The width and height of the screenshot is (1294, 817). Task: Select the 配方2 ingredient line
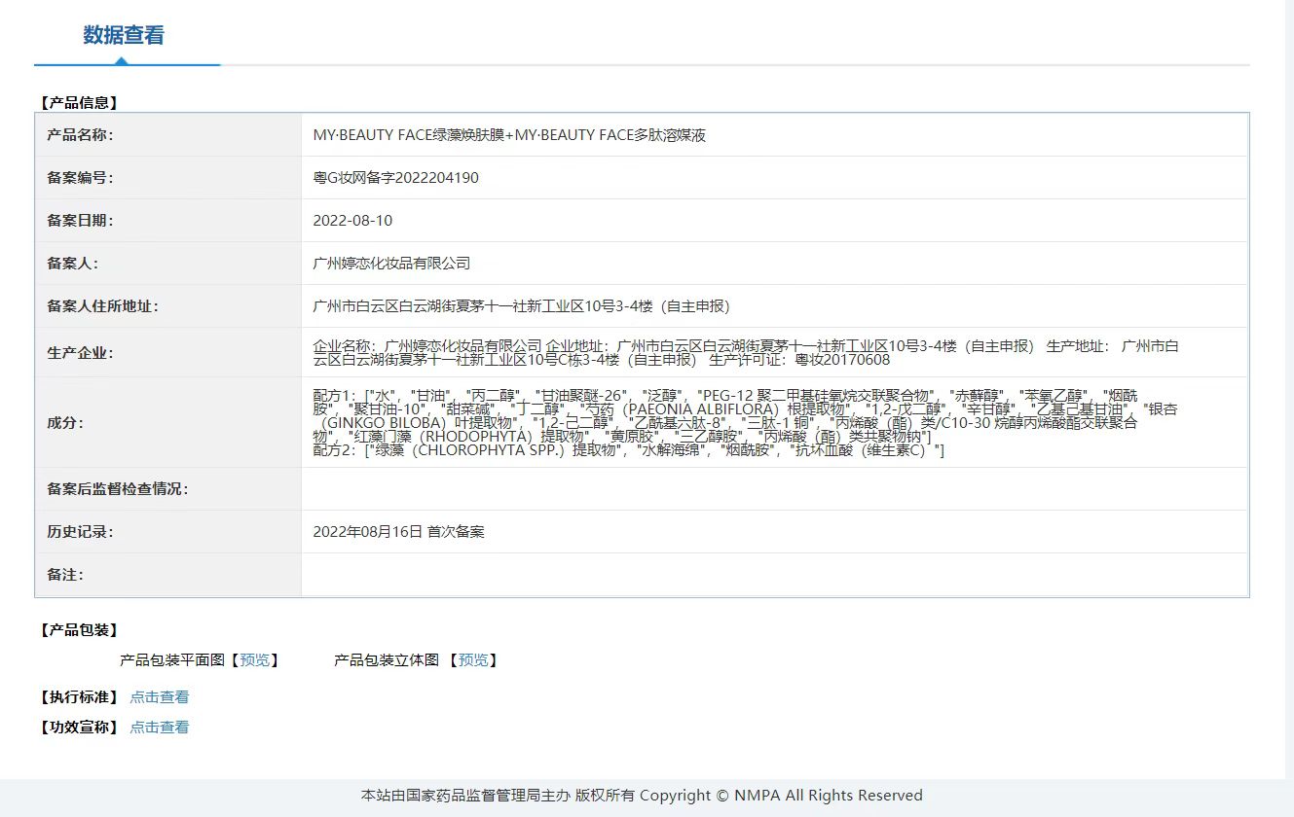pyautogui.click(x=629, y=450)
